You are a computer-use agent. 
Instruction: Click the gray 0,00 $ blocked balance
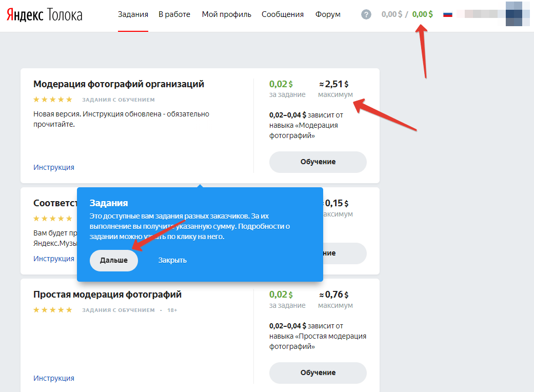(391, 14)
